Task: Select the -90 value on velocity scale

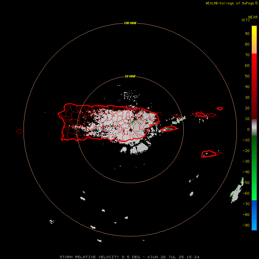Action: pyautogui.click(x=246, y=225)
